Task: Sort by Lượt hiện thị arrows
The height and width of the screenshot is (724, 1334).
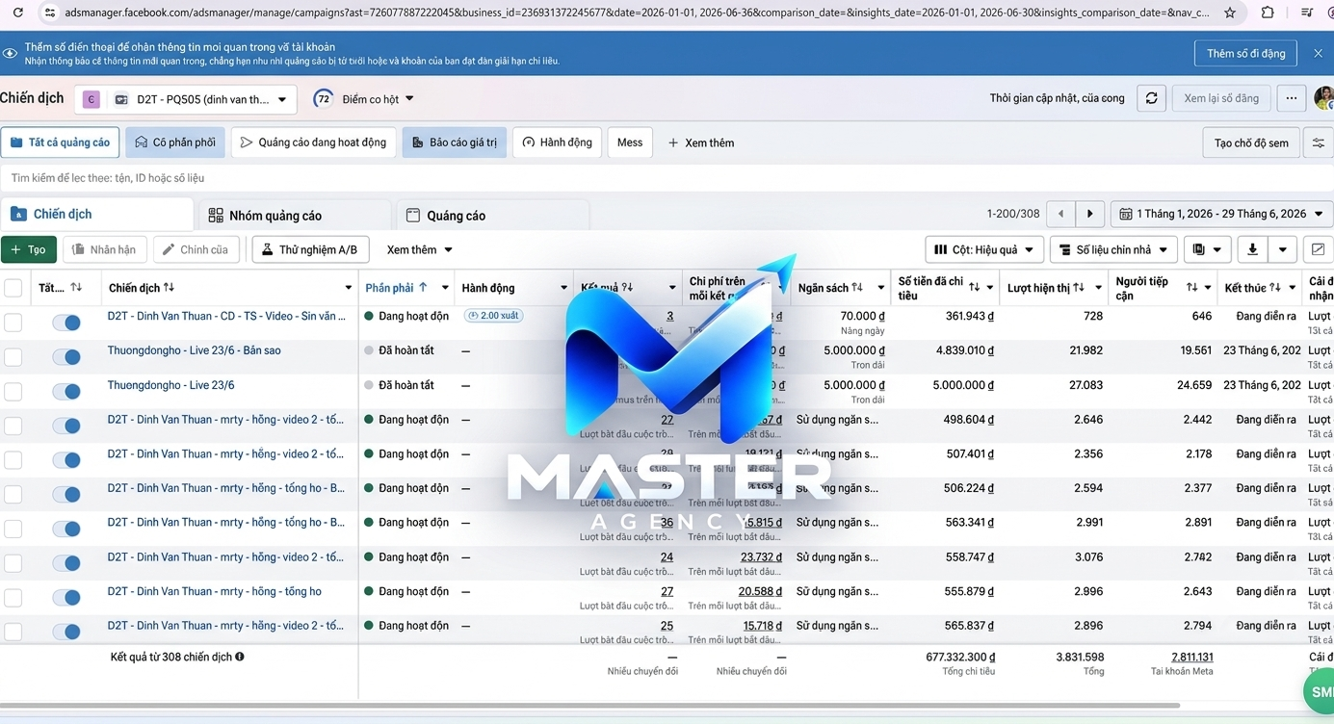Action: [x=1079, y=288]
